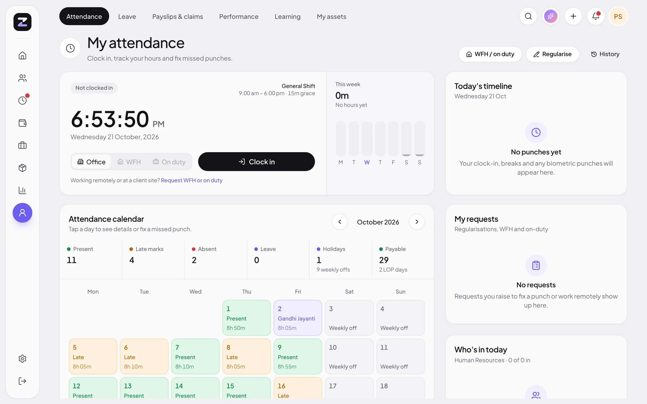Switch to the My assets tab

332,16
